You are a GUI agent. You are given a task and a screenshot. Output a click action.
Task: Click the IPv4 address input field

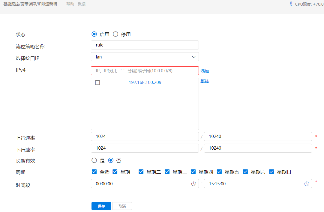[145, 71]
